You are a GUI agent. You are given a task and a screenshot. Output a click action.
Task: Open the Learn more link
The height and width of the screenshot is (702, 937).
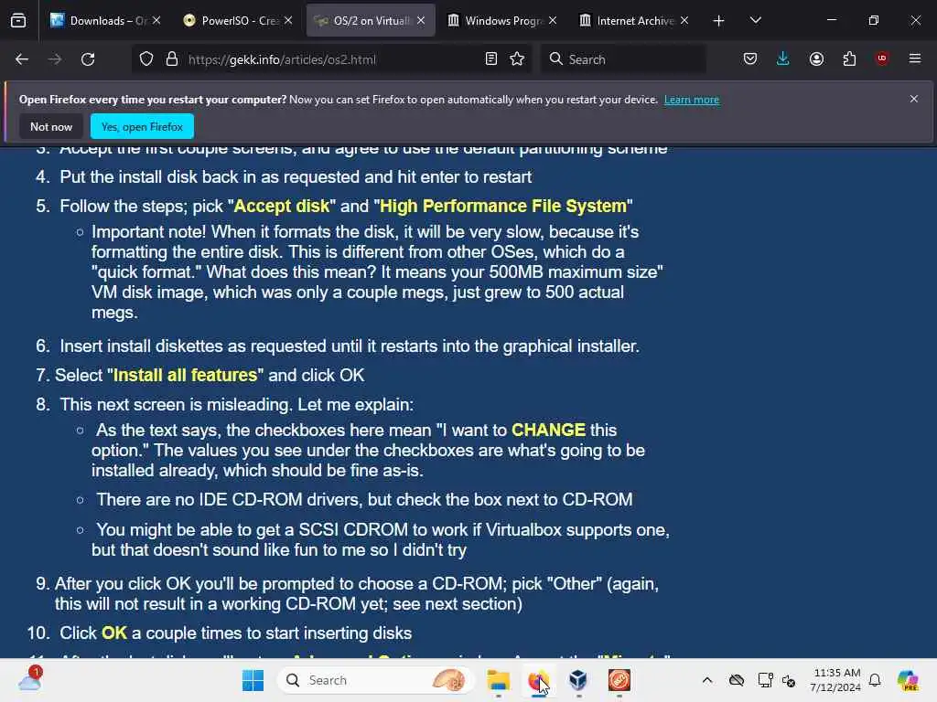click(692, 100)
